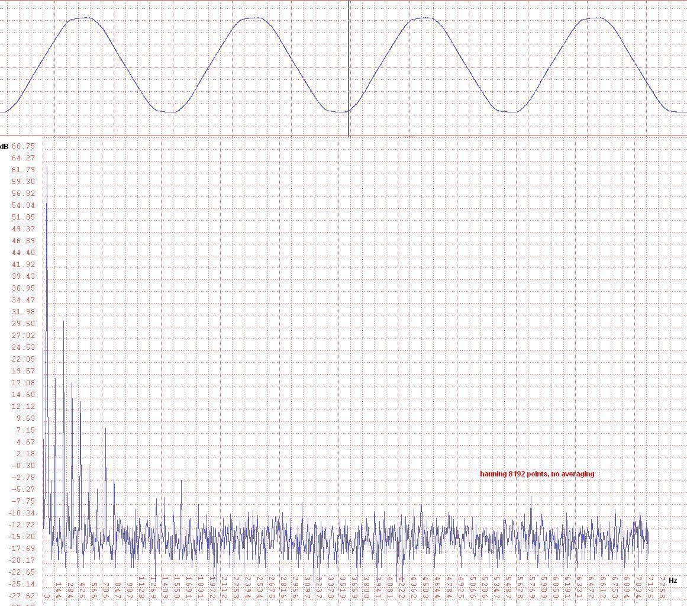Screen dimensions: 687x606
Task: Click the 61.79 dB axis value
Action: click(23, 170)
